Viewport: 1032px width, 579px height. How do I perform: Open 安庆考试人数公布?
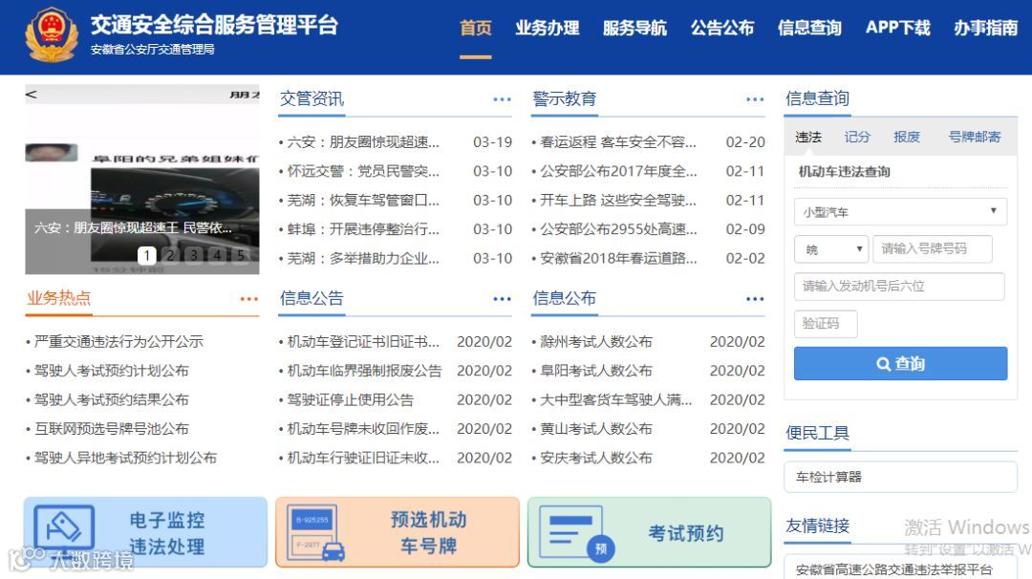pos(595,458)
